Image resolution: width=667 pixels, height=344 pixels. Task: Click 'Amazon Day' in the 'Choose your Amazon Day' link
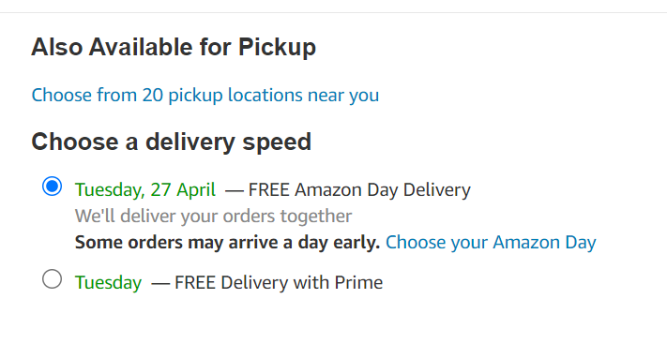544,243
